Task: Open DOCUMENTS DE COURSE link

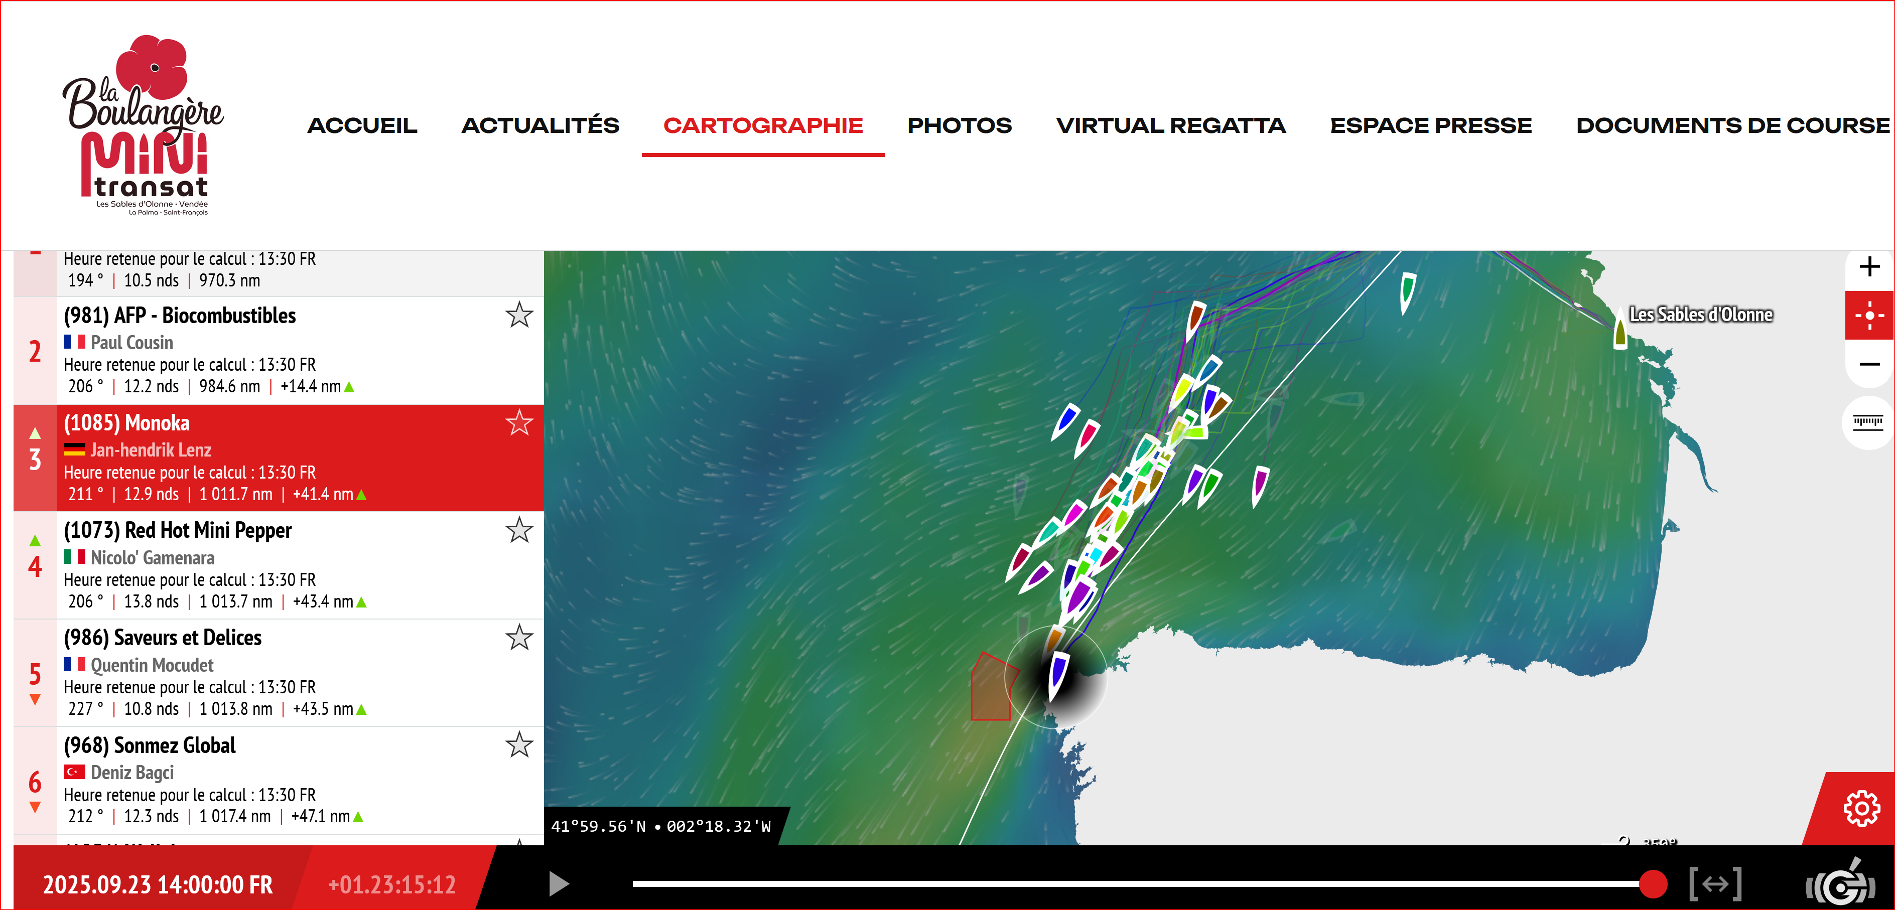Action: (1732, 126)
